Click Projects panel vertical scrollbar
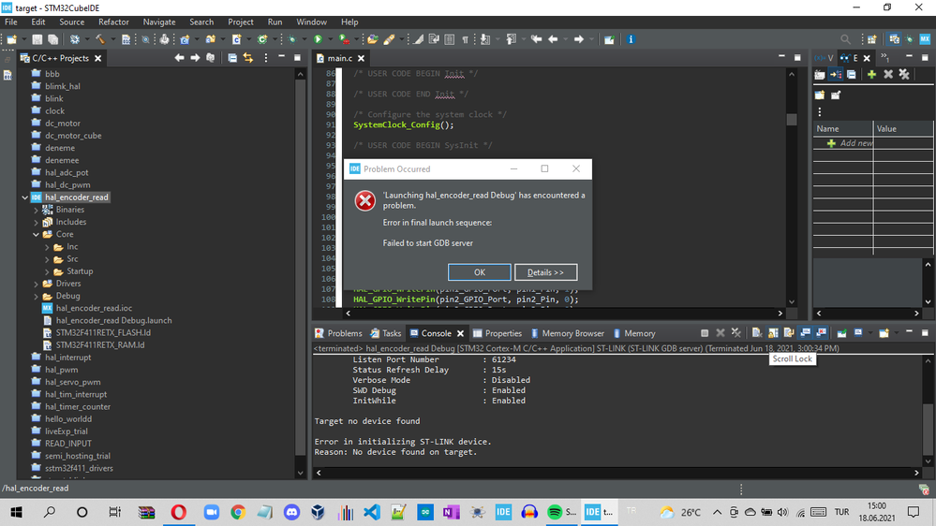Image resolution: width=936 pixels, height=526 pixels. [x=300, y=269]
